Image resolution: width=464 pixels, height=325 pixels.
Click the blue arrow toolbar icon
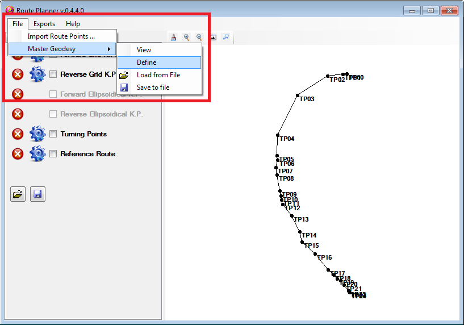226,37
